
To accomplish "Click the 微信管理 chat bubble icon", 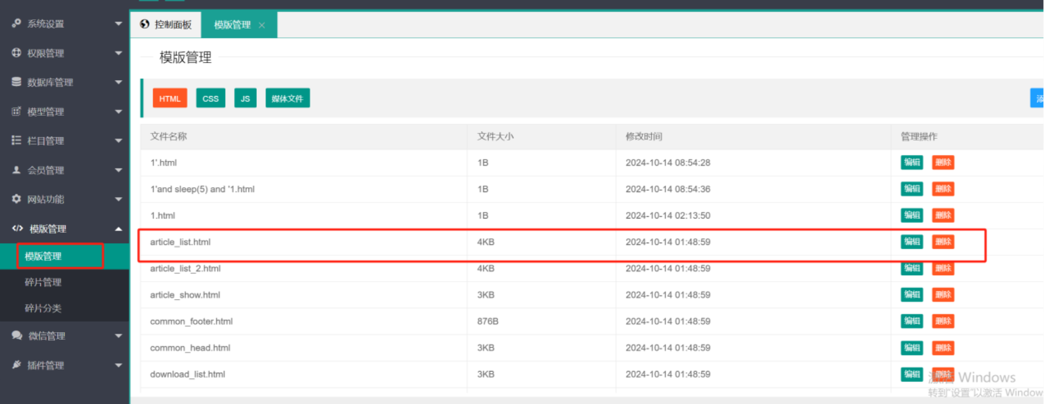I will pos(17,335).
